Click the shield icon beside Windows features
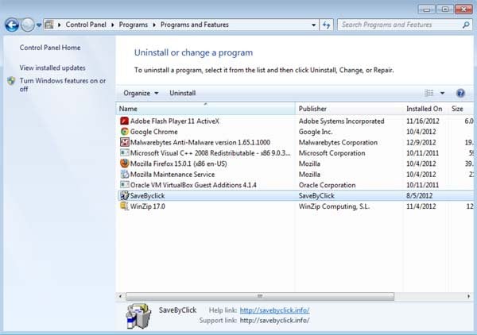This screenshot has height=335, width=477. [x=12, y=81]
